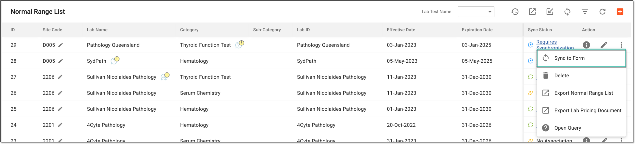Click 4Cyte Pathology lab name in row 24
The height and width of the screenshot is (144, 635).
[106, 125]
